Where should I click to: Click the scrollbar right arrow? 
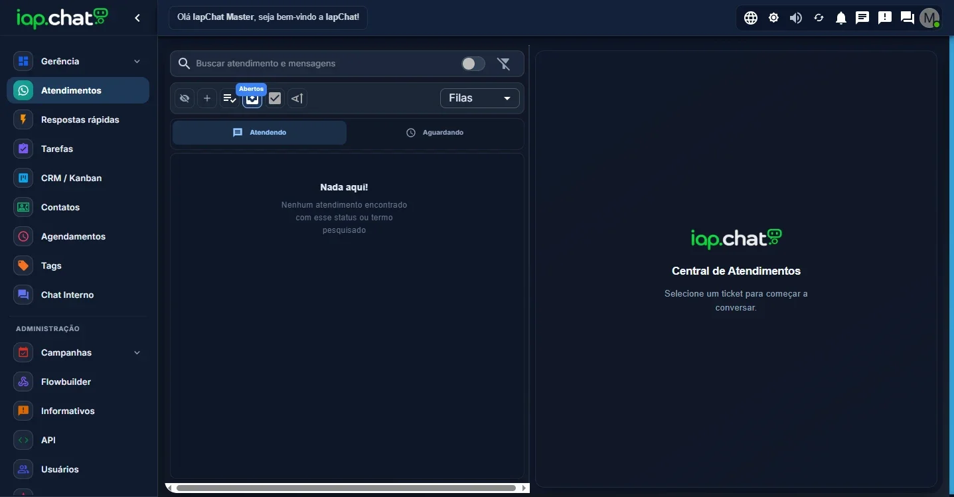pos(525,488)
